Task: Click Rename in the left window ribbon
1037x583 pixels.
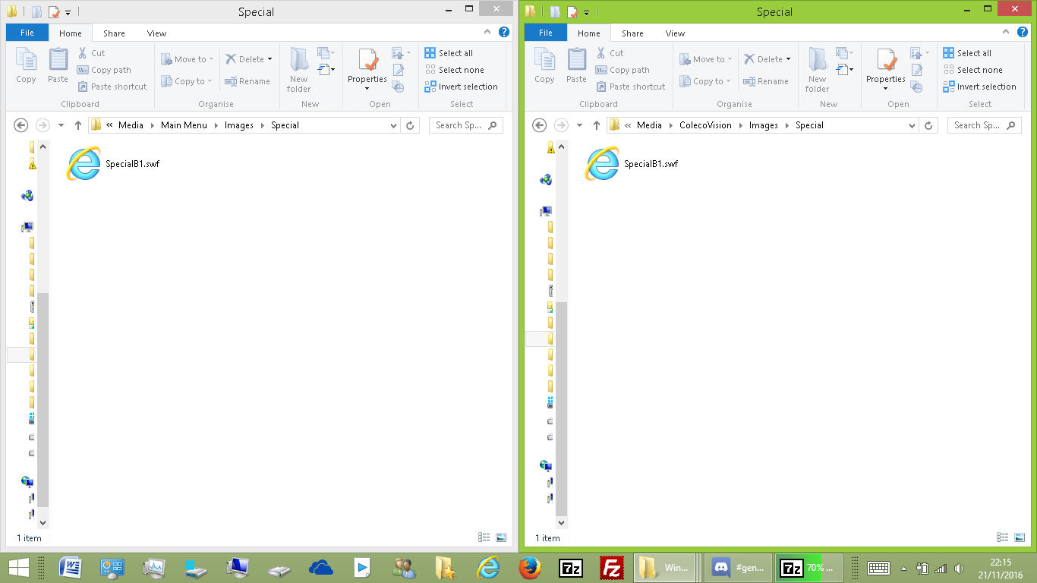Action: tap(247, 81)
